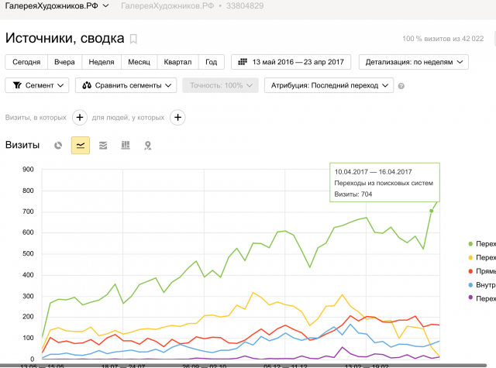The width and height of the screenshot is (496, 368).
Task: Add a people condition with plus button
Action: click(177, 118)
